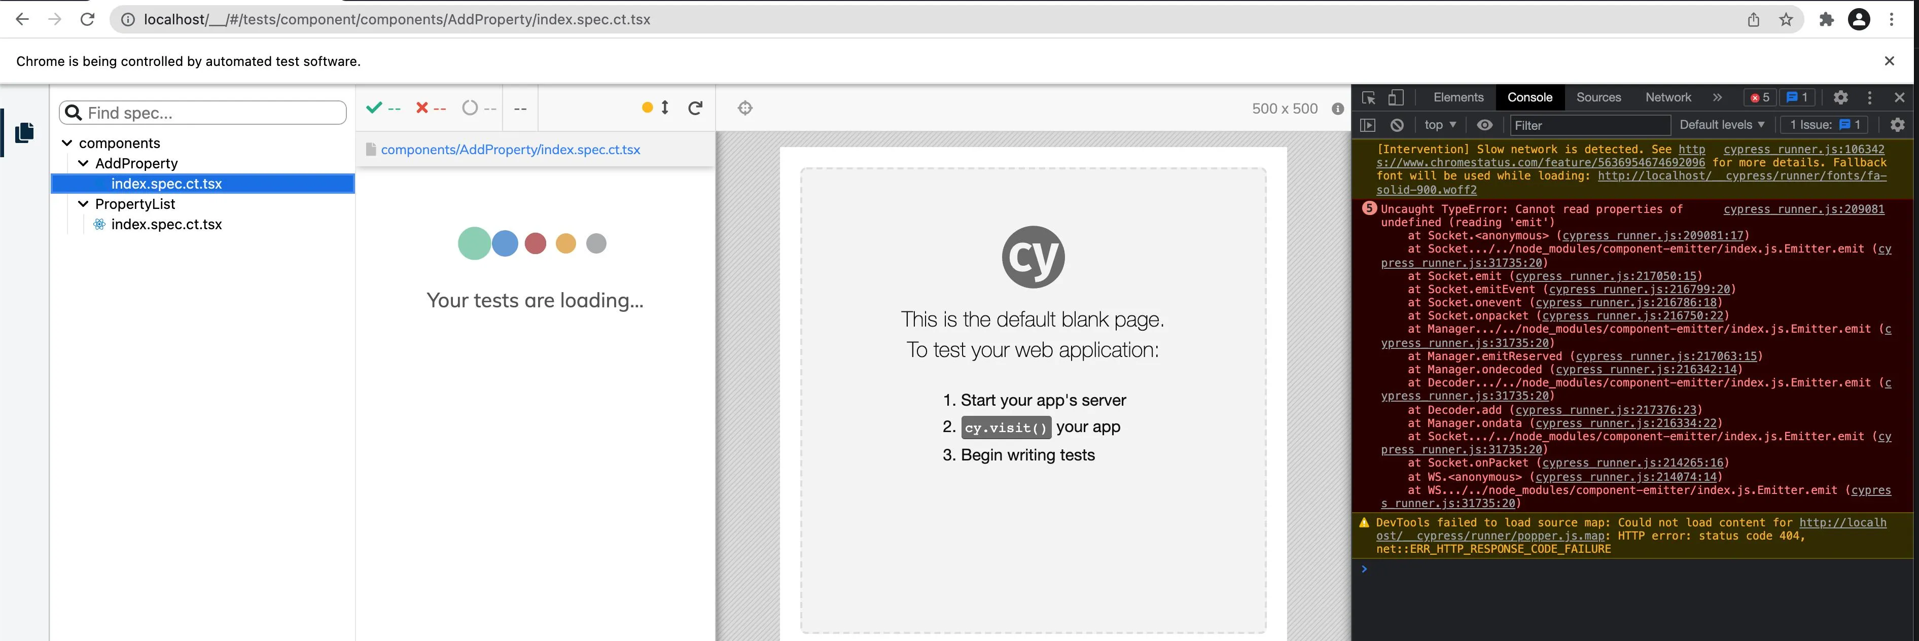1919x641 pixels.
Task: Collapse the components folder
Action: 67,143
